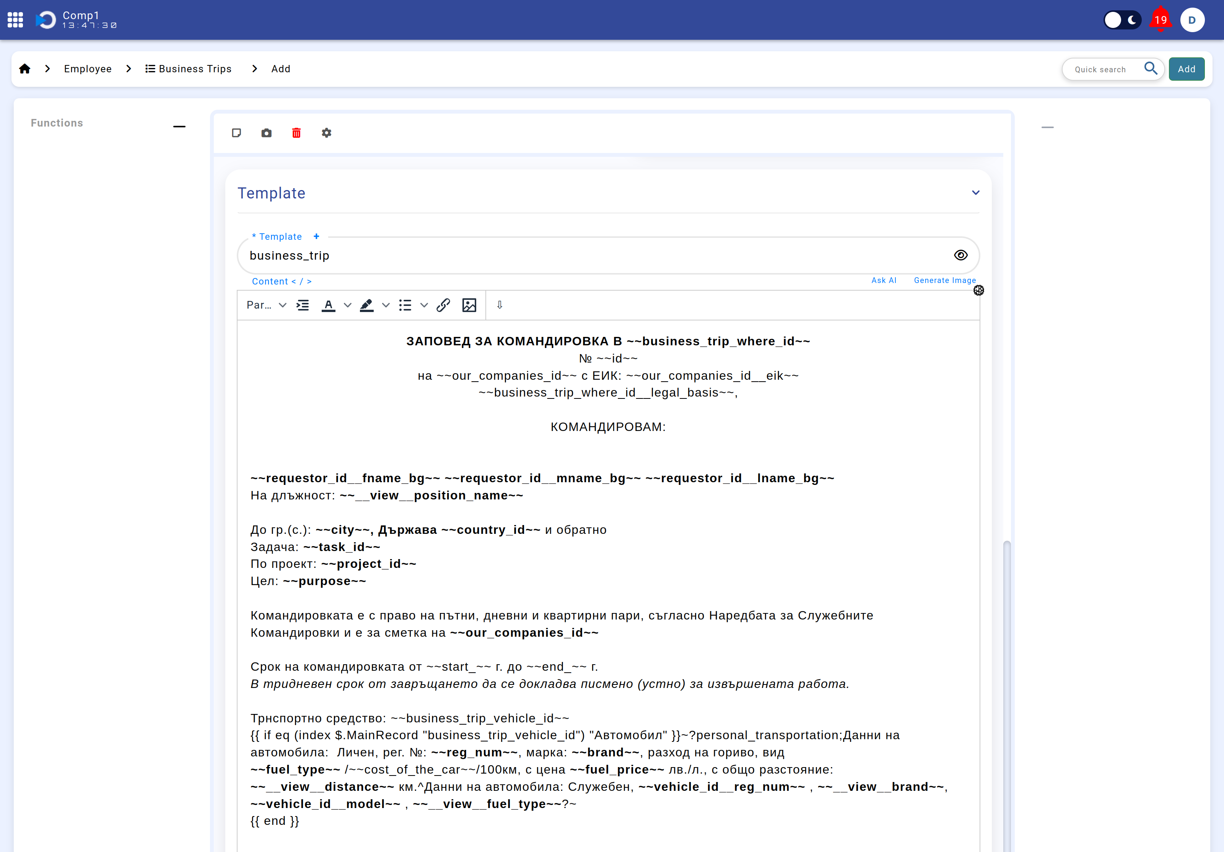This screenshot has height=852, width=1224.
Task: Click the AI assist button
Action: tap(884, 279)
